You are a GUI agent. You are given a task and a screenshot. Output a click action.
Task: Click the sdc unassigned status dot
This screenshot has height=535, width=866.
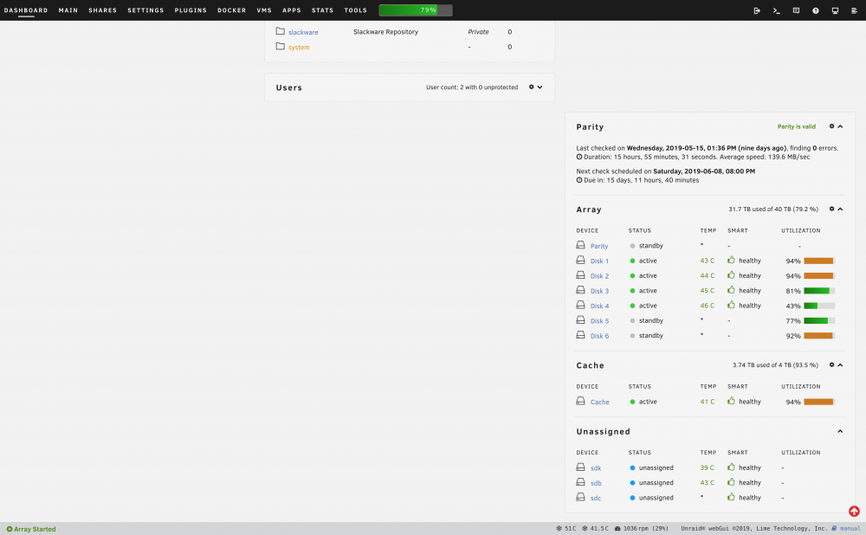point(632,498)
